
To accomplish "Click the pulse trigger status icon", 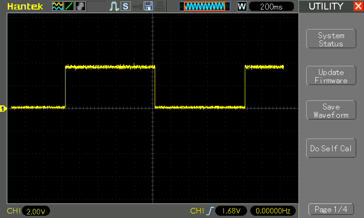I will [114, 6].
